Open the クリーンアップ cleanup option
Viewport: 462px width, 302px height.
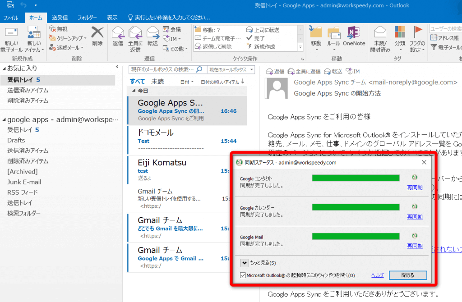pyautogui.click(x=68, y=38)
